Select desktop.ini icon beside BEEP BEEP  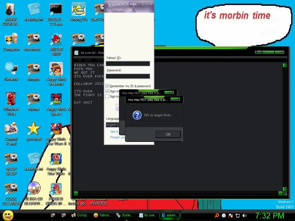33,162
